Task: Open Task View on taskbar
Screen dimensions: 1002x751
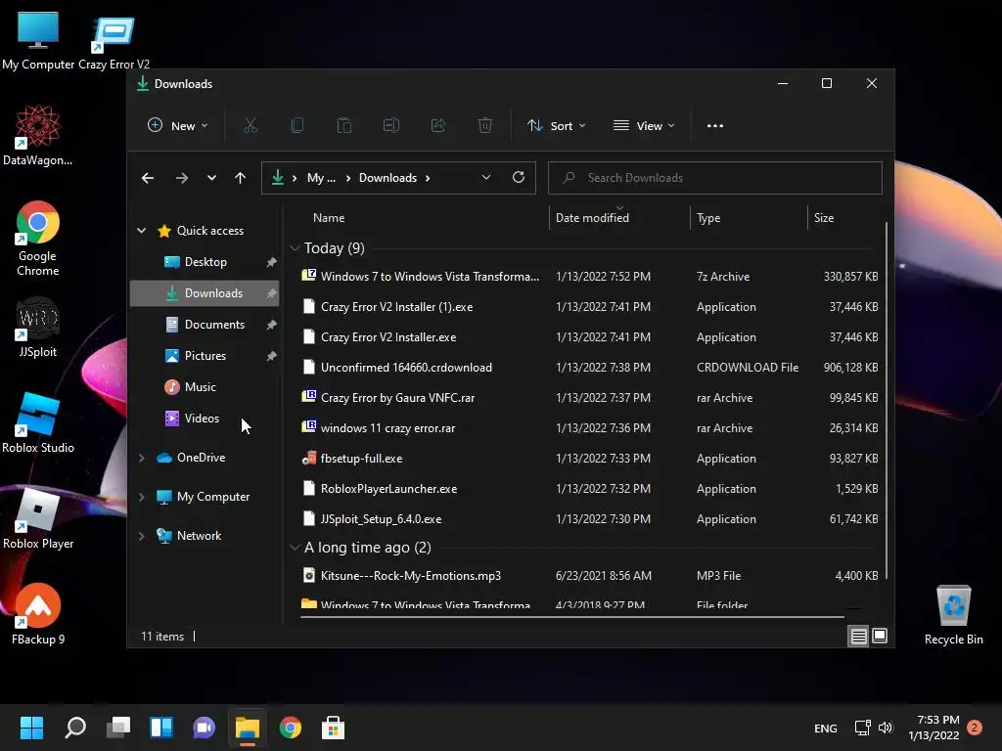Action: click(x=118, y=728)
